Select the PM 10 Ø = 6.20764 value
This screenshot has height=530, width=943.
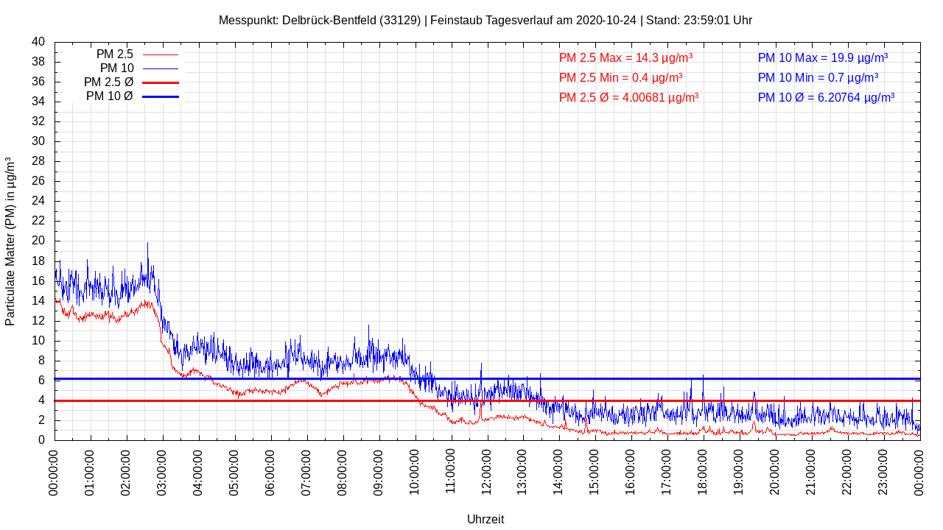(x=826, y=97)
